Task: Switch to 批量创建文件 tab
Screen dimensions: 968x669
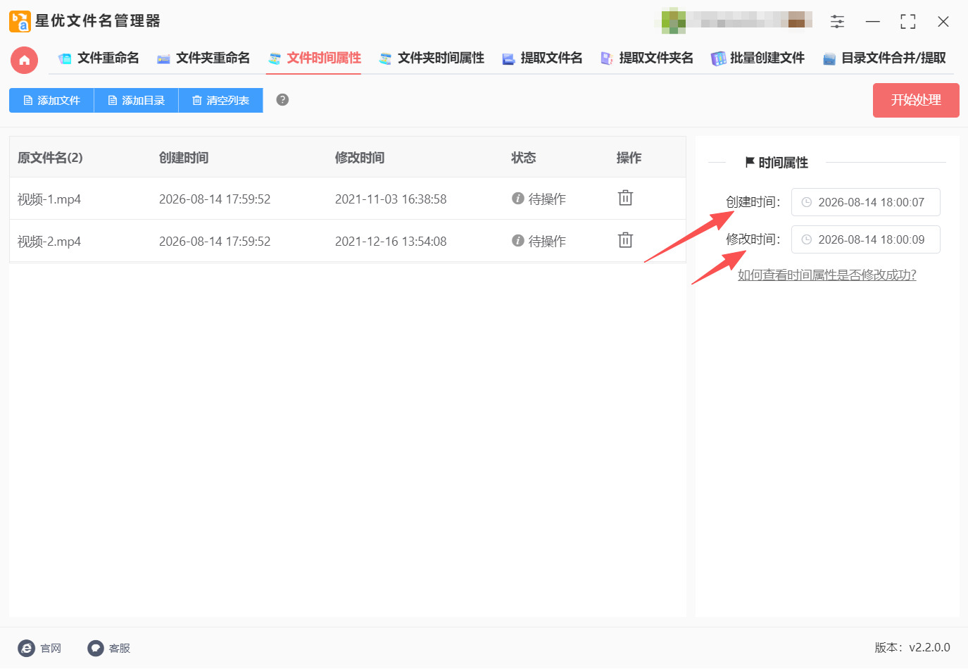Action: 758,58
